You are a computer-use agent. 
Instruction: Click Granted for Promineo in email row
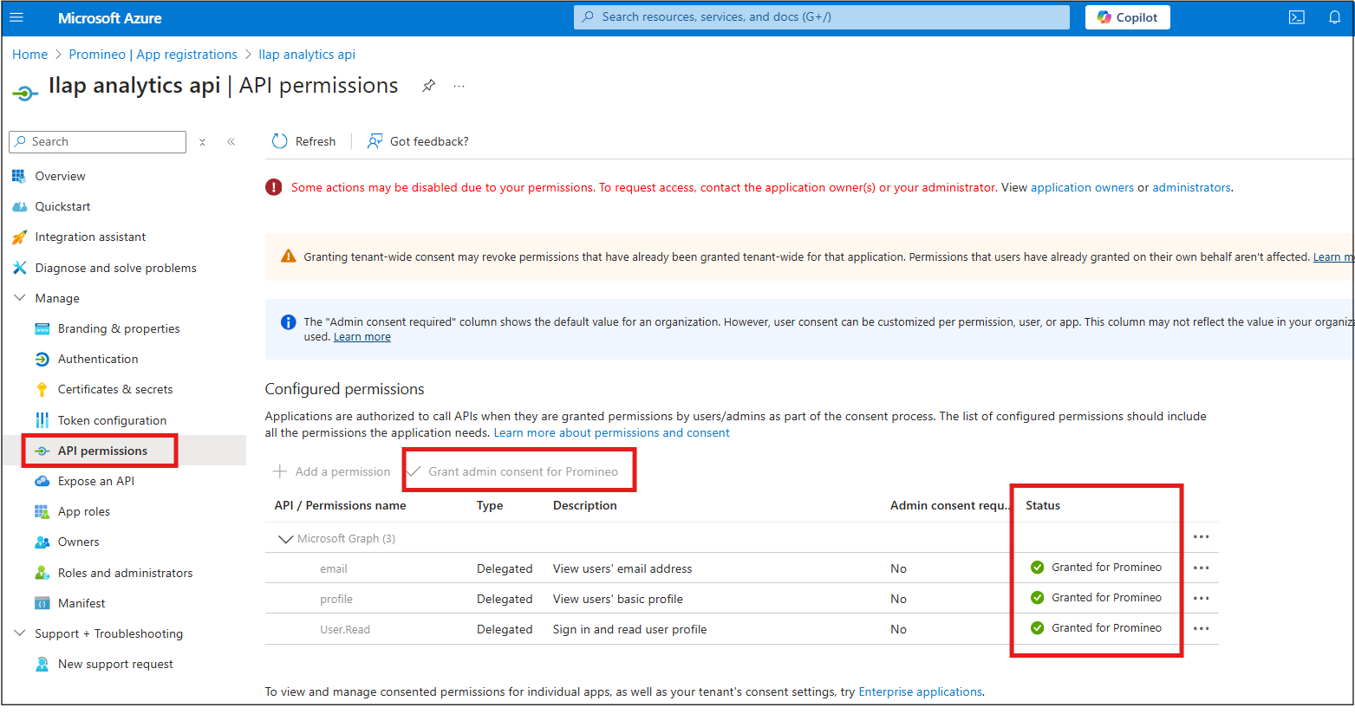[1106, 568]
